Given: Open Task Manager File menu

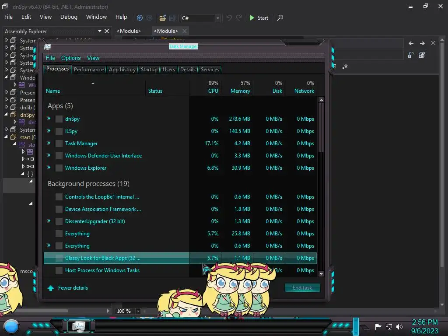Looking at the screenshot, I should click(50, 58).
